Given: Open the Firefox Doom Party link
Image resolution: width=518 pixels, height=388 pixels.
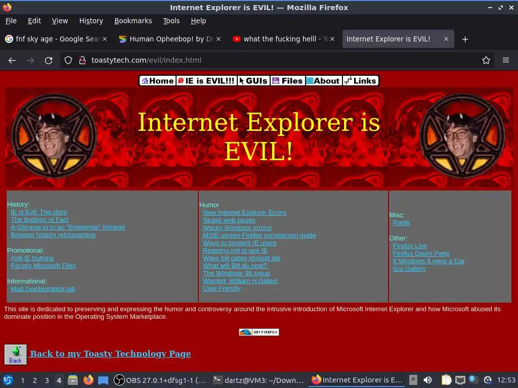Looking at the screenshot, I should point(421,254).
